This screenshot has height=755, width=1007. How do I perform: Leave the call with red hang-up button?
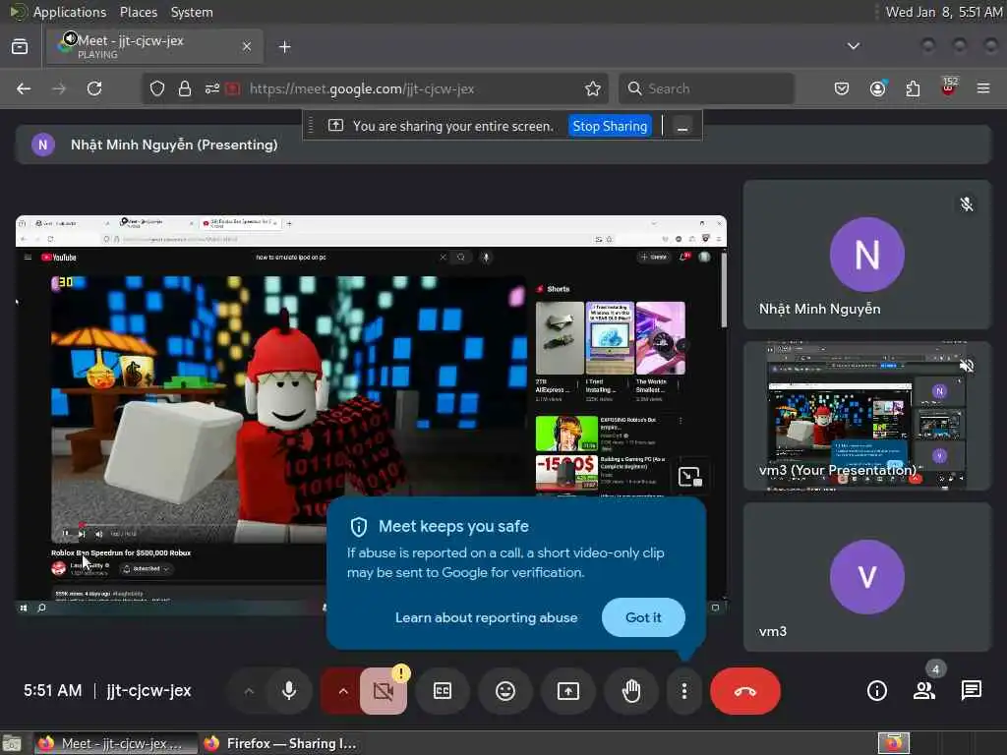(745, 691)
